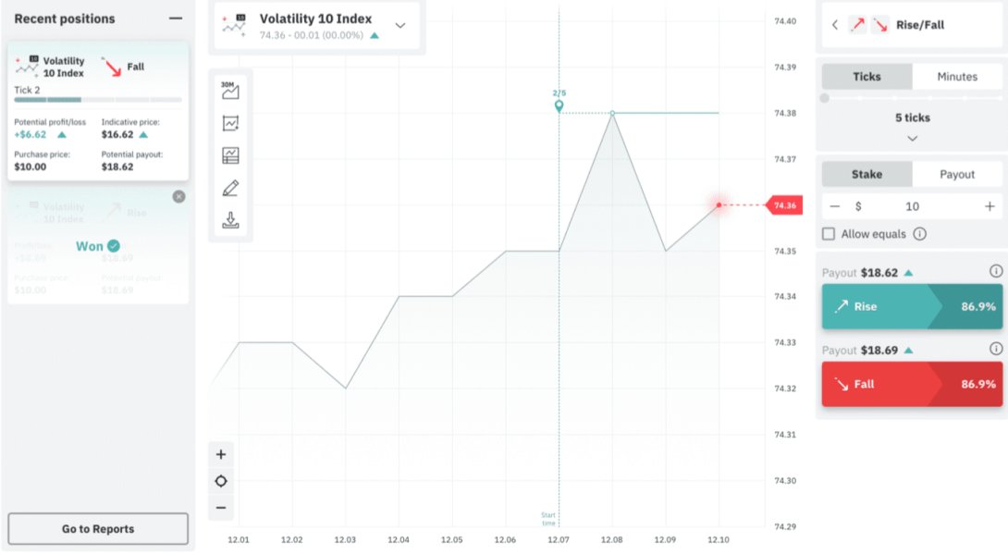This screenshot has width=1008, height=555.
Task: Open the Rise/Fall trade type selector
Action: [x=912, y=25]
